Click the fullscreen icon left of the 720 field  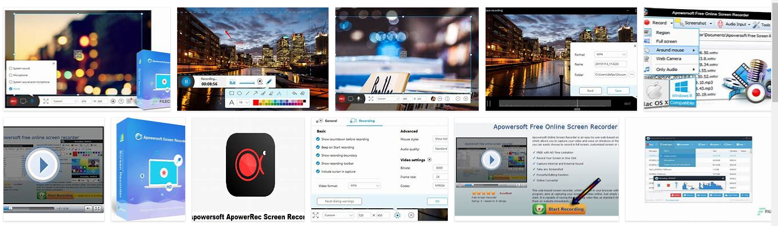pyautogui.click(x=315, y=215)
